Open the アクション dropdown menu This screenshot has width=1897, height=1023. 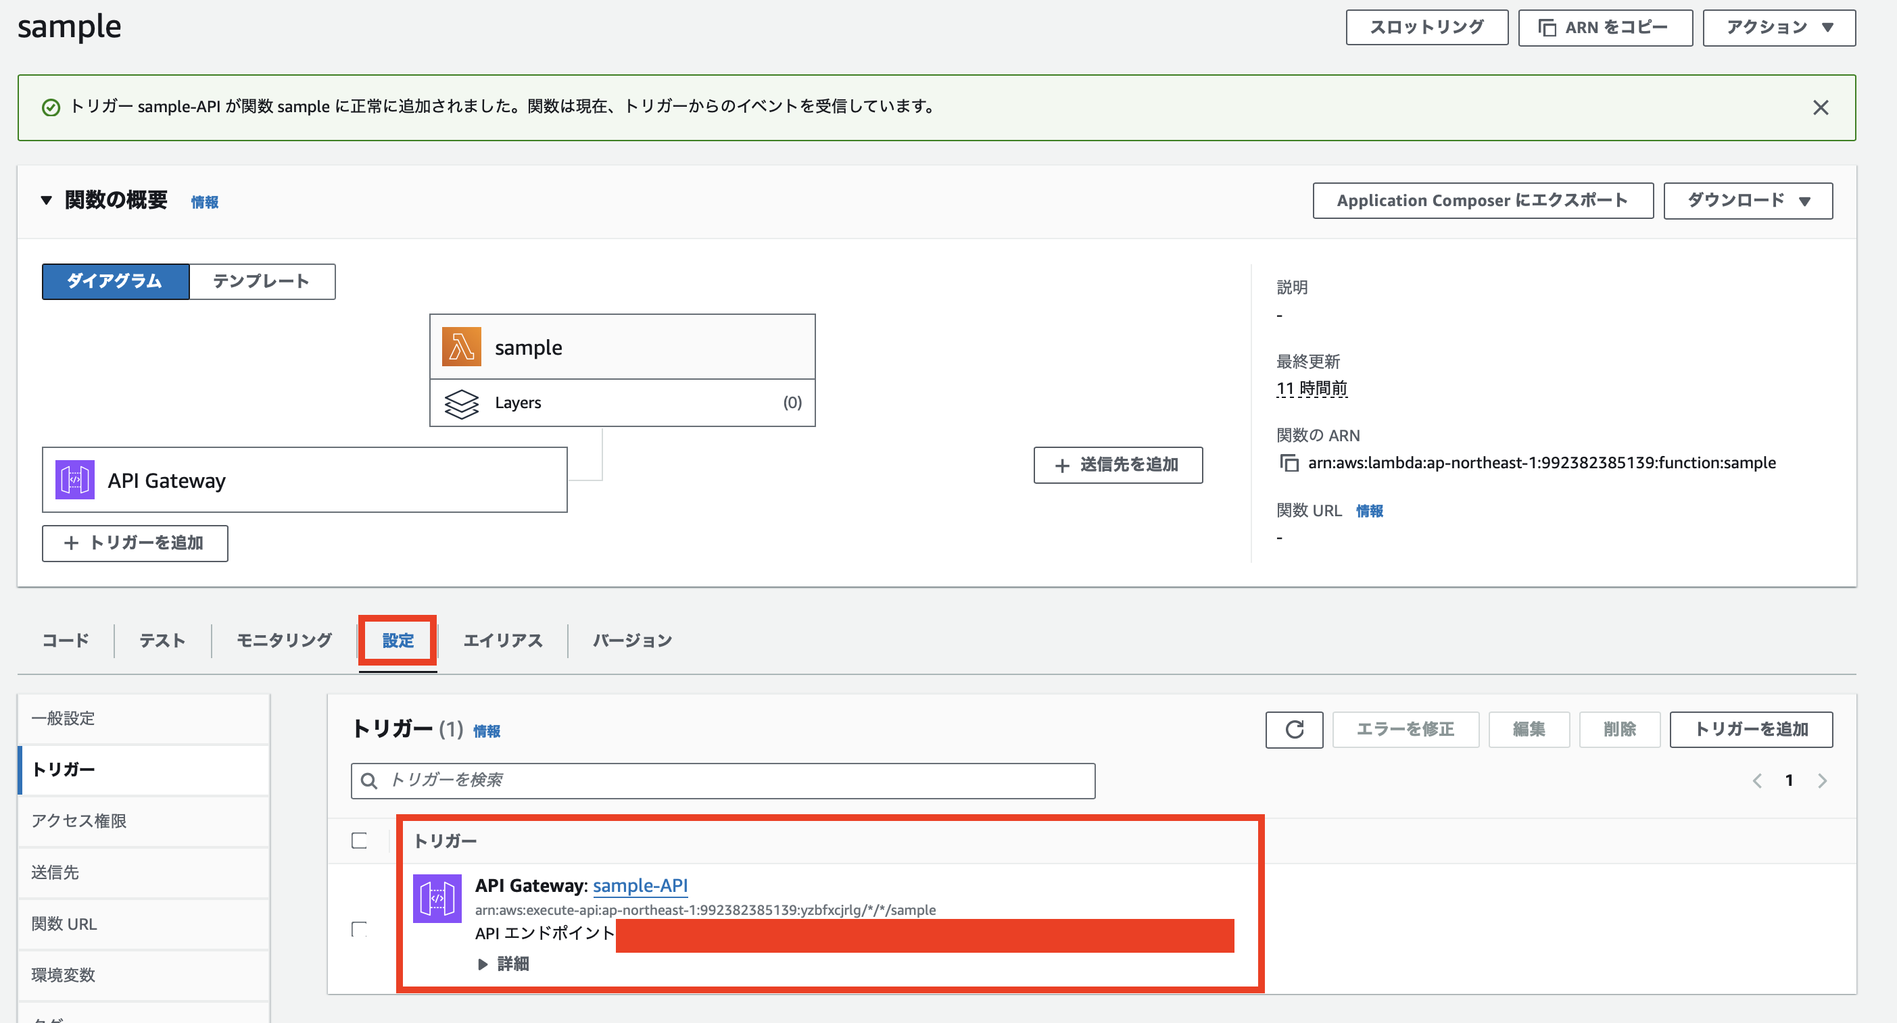(1779, 28)
